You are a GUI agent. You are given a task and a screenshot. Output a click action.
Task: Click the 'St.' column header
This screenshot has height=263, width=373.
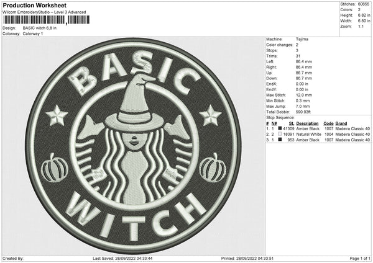[292, 123]
